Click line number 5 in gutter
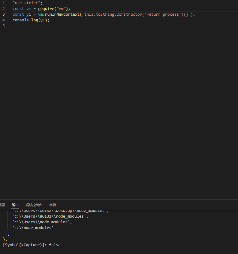Image resolution: width=238 pixels, height=254 pixels. (x=4, y=26)
